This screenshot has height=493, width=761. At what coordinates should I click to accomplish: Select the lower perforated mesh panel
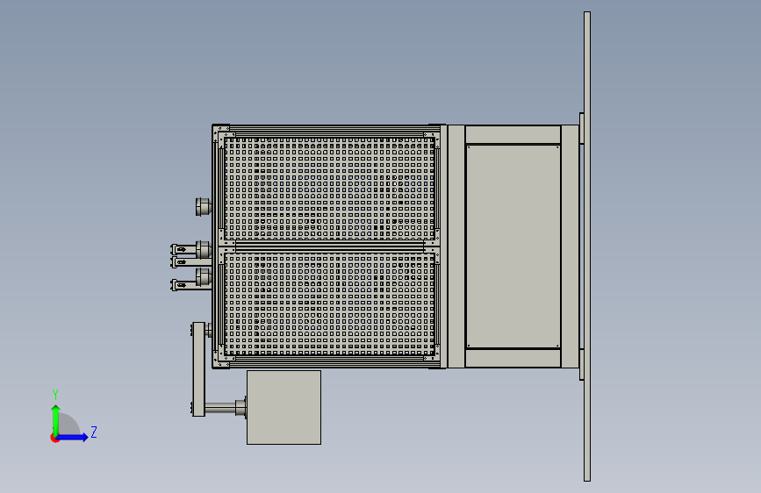point(329,304)
